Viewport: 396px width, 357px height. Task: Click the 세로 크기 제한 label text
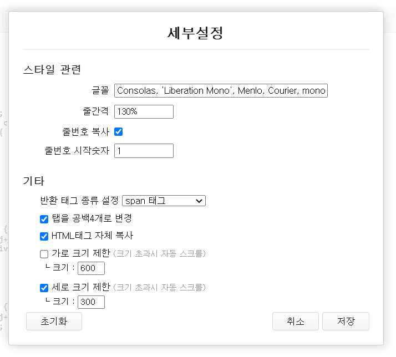(81, 287)
